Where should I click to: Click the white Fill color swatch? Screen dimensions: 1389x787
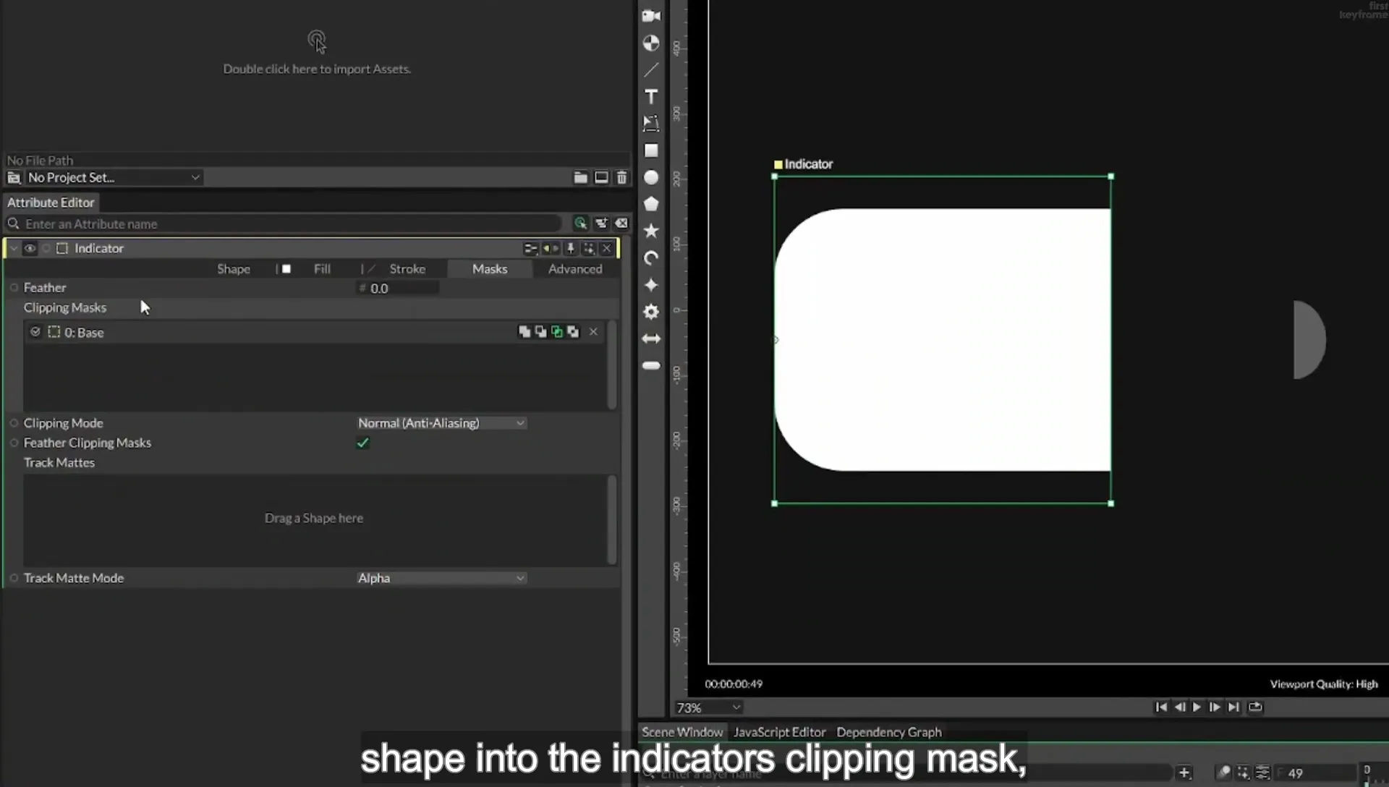(286, 269)
